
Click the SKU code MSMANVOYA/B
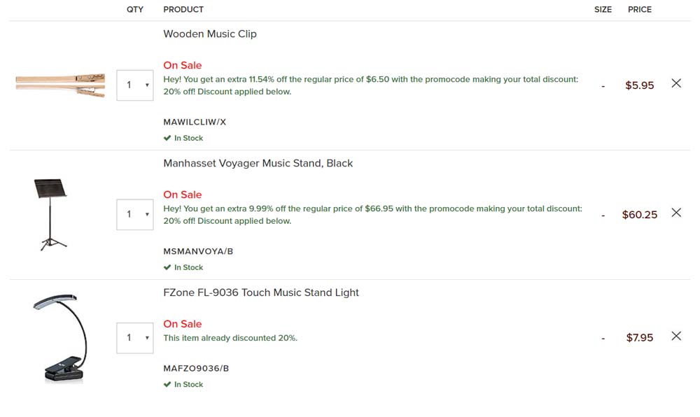pos(198,252)
